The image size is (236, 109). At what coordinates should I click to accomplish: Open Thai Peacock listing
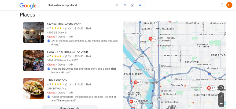57,80
